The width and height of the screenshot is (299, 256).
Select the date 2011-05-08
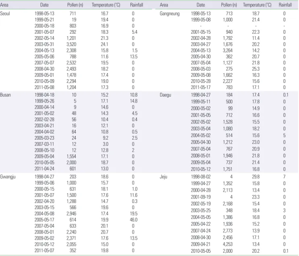click(x=44, y=87)
